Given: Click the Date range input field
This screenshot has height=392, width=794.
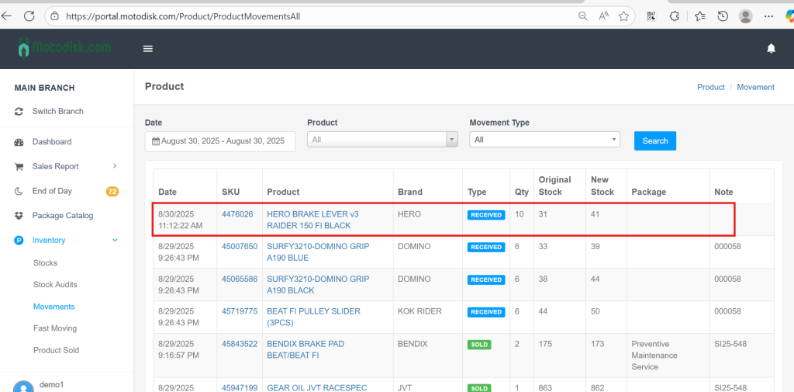Looking at the screenshot, I should pyautogui.click(x=220, y=141).
